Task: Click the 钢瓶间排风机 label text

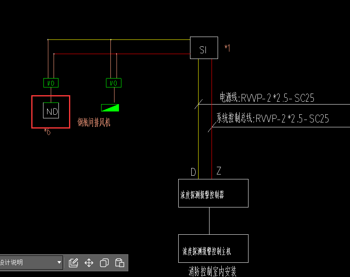Action: coord(94,122)
